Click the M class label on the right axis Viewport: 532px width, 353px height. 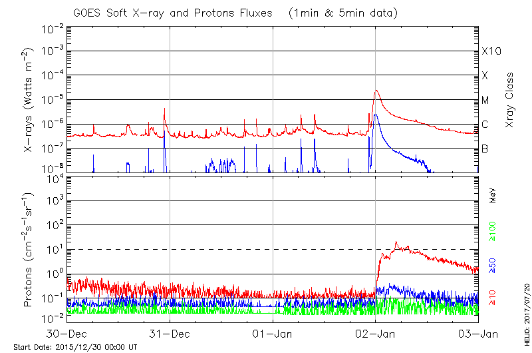(485, 101)
